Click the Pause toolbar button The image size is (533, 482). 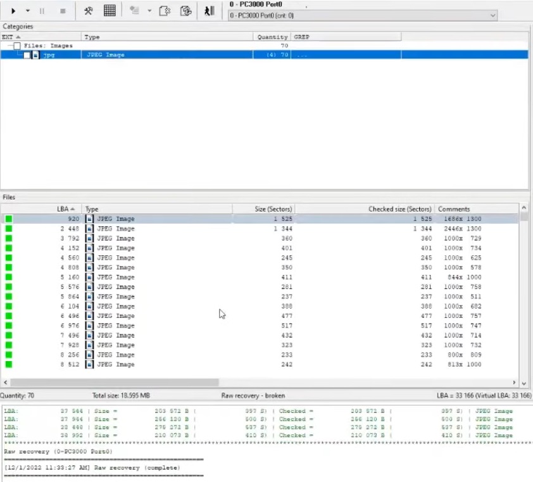(x=43, y=11)
